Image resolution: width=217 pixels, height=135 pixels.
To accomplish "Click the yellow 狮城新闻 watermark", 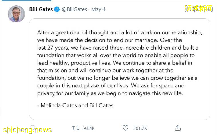I will (x=198, y=9).
